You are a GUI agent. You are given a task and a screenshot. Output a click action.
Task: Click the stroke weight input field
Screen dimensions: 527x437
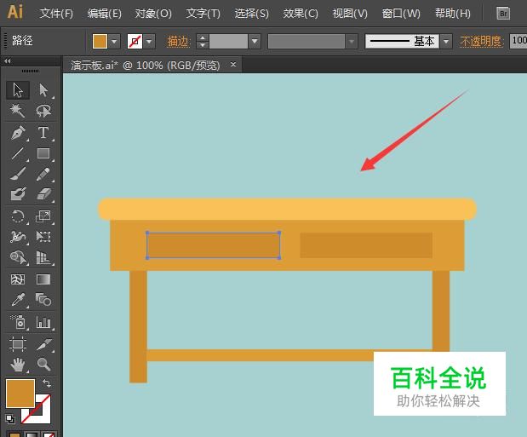[228, 42]
